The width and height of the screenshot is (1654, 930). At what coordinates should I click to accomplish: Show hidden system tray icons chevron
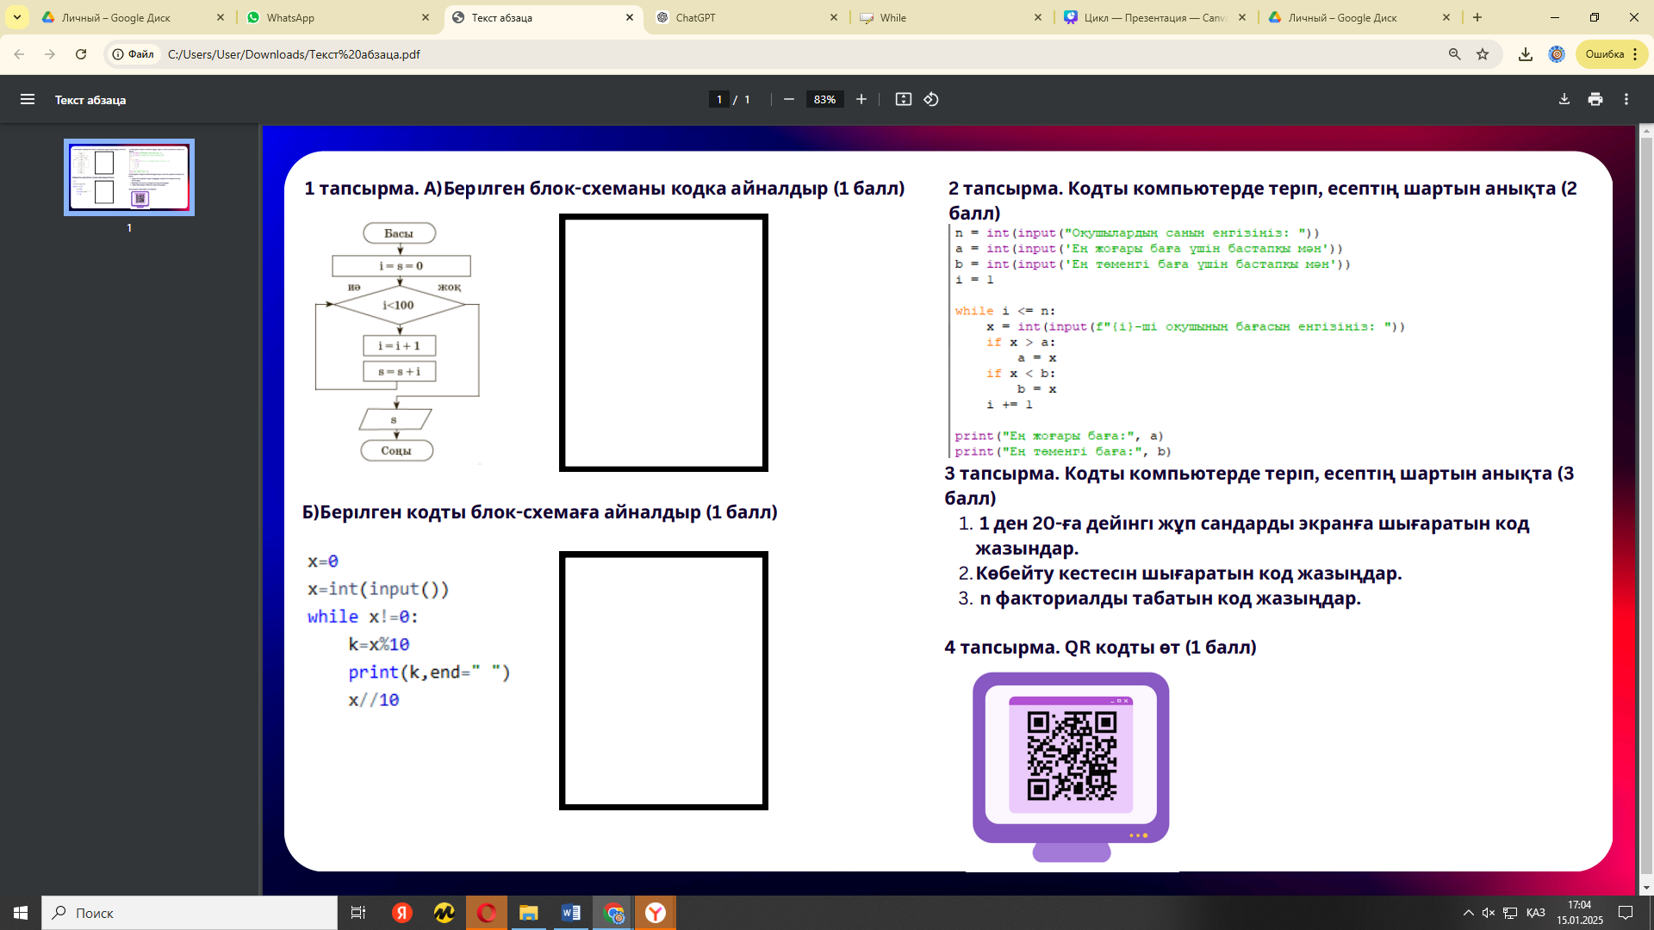[x=1468, y=913]
